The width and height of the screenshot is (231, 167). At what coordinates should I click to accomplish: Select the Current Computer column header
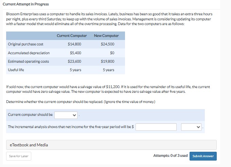click(72, 36)
